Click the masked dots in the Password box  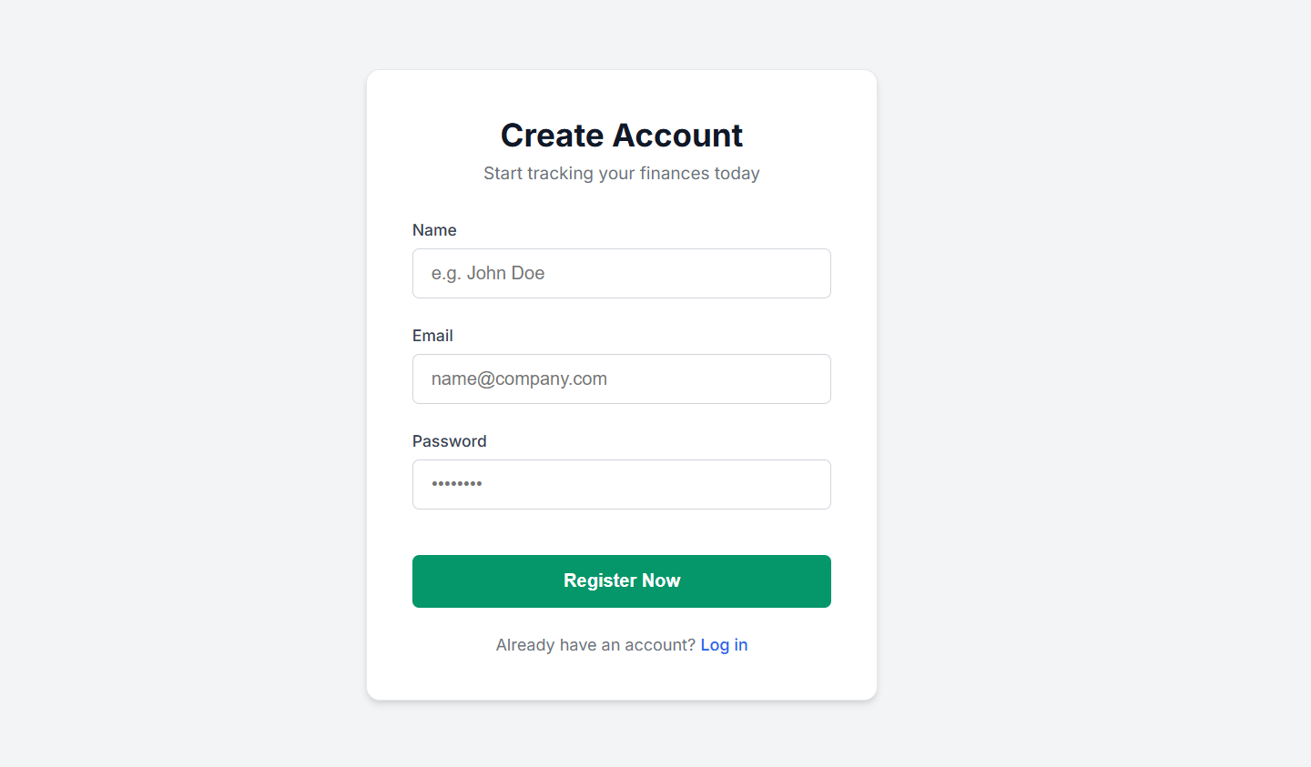point(457,484)
